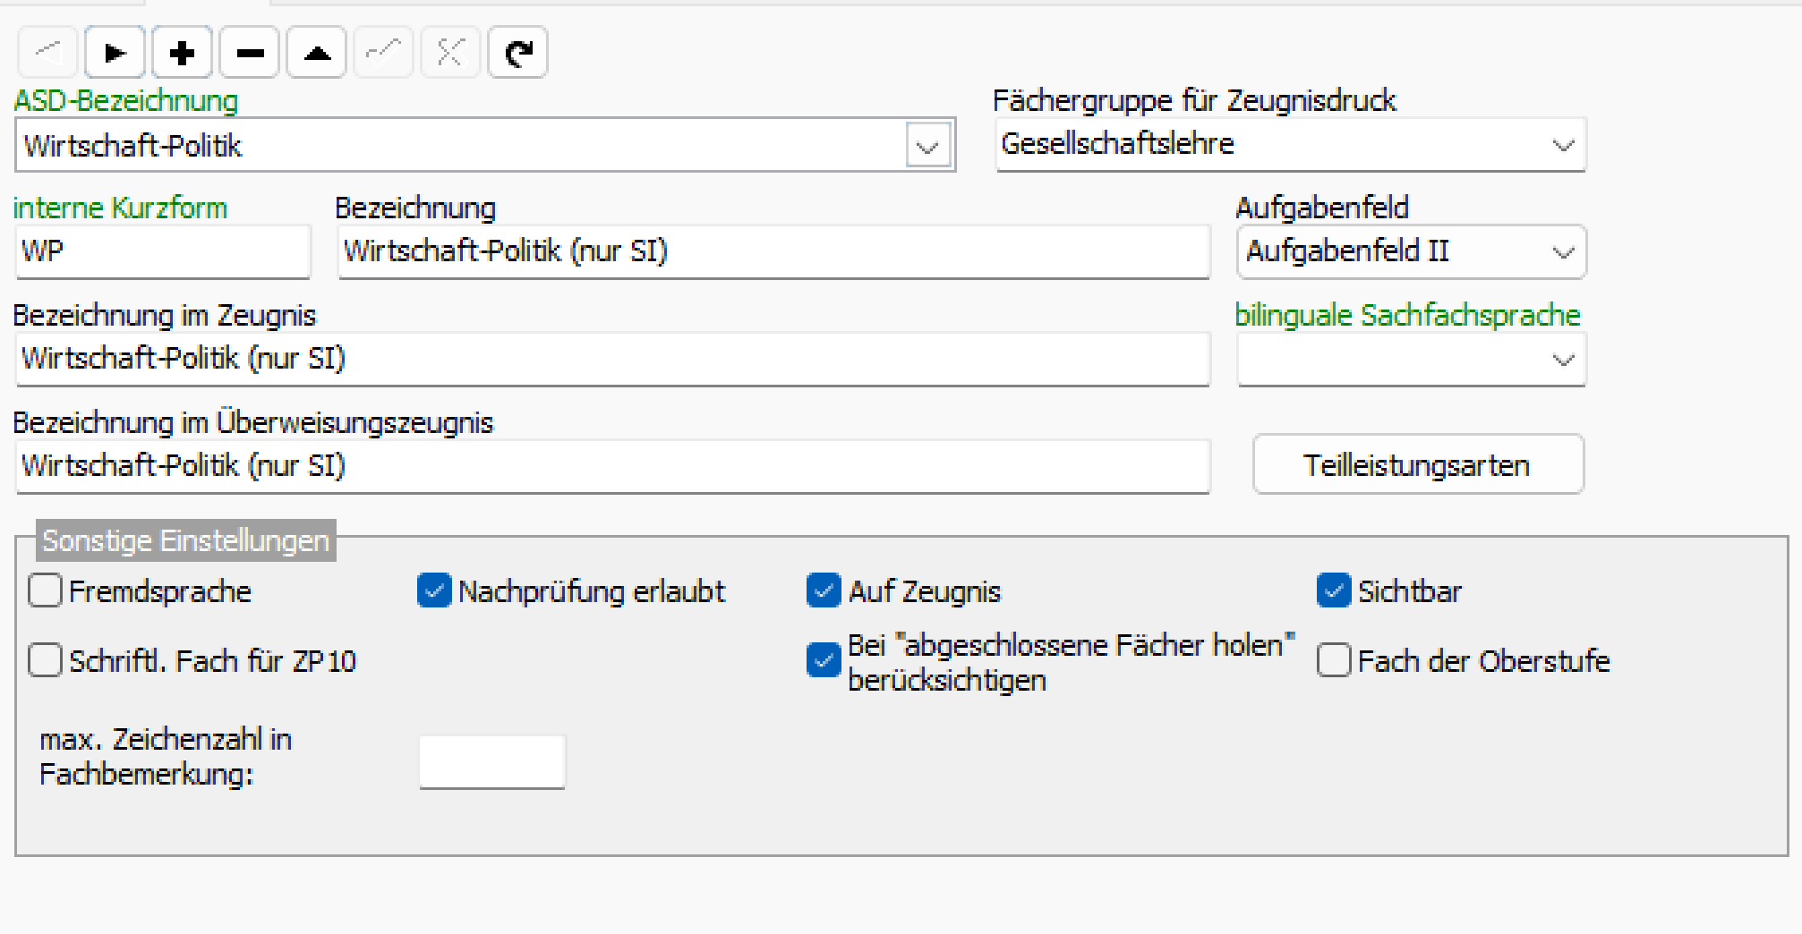Click max. Zeichenzahl in Fachbemerkung field
The height and width of the screenshot is (934, 1802).
point(492,762)
